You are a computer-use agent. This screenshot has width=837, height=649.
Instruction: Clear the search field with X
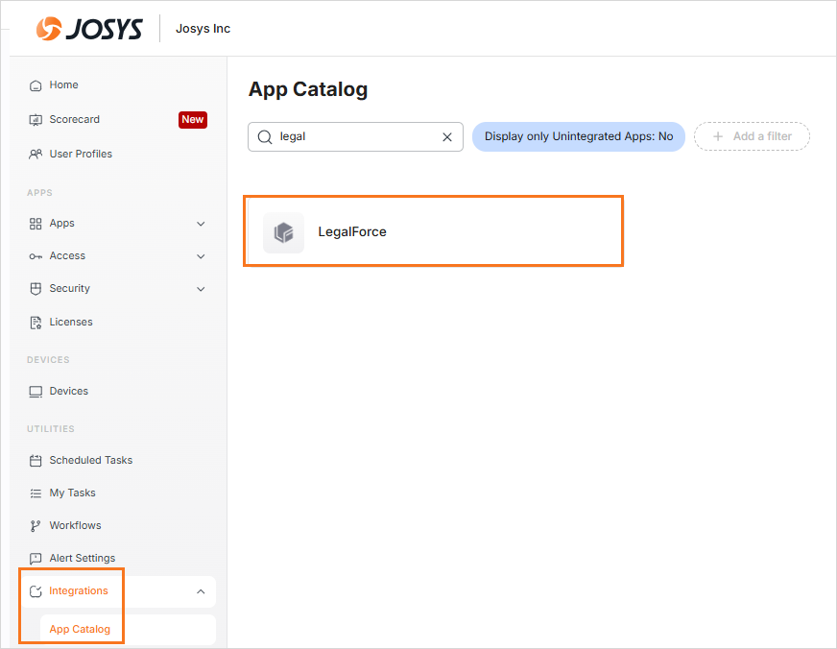(x=446, y=137)
